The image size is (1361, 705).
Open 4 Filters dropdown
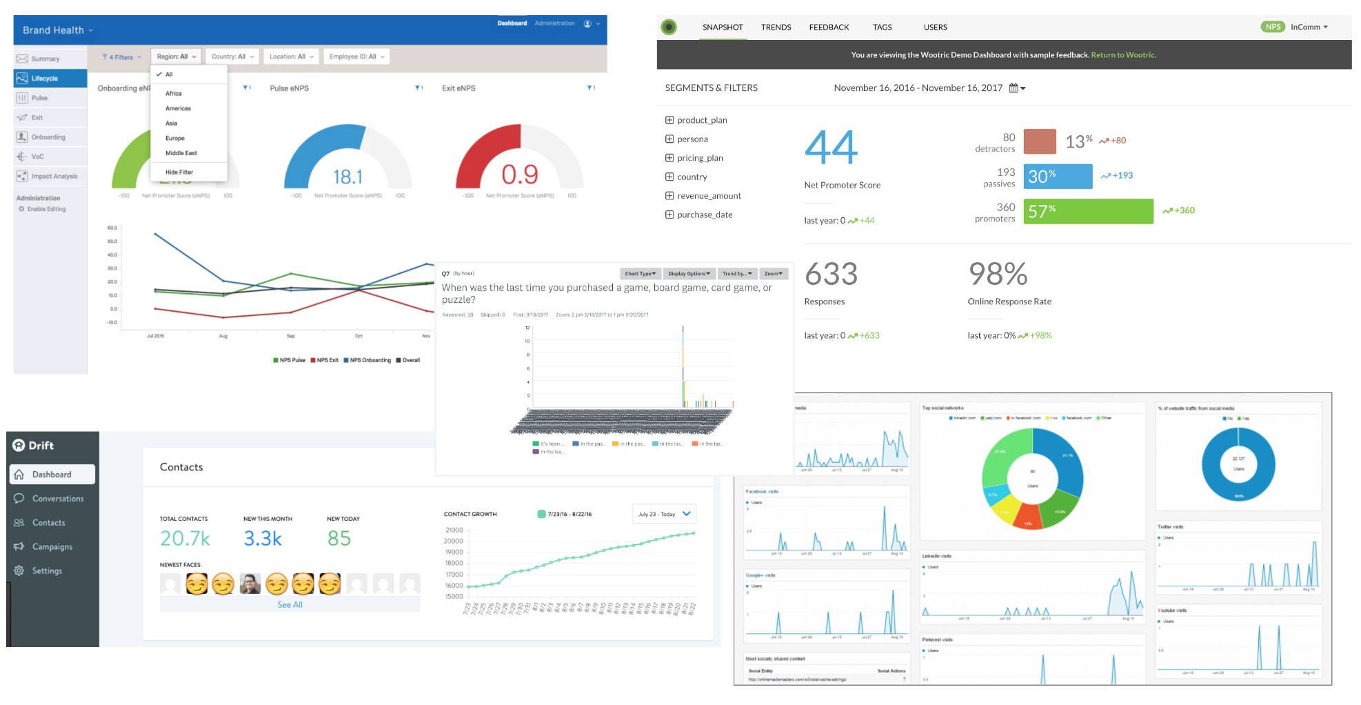tap(121, 57)
